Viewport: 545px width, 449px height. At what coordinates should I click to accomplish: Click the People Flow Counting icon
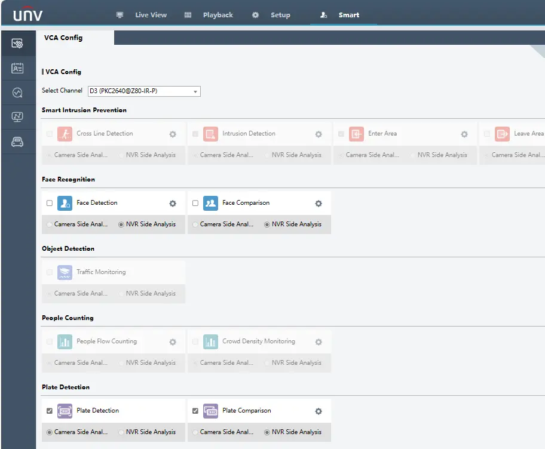(65, 342)
